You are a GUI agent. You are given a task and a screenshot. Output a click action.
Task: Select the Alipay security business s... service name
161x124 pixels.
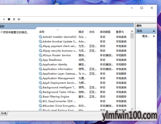(x=60, y=51)
